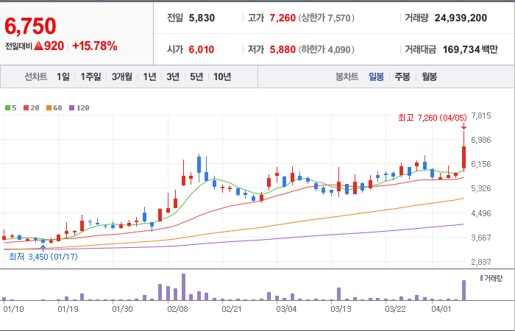Click the 6,156 price axis label
This screenshot has height=331, width=515.
pyautogui.click(x=481, y=164)
